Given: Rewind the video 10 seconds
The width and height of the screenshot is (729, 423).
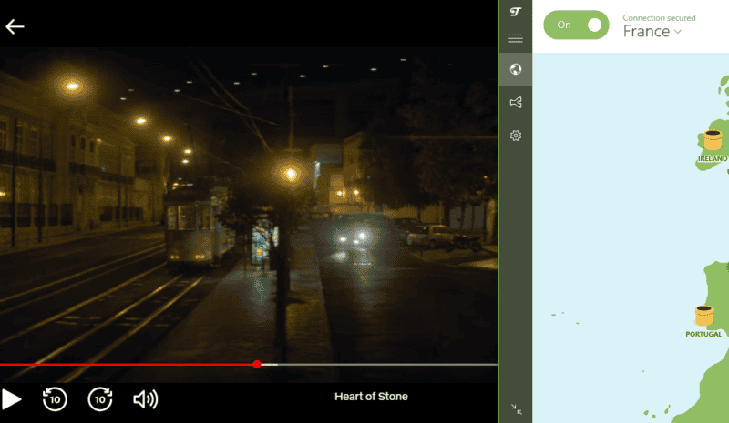Looking at the screenshot, I should coord(55,399).
